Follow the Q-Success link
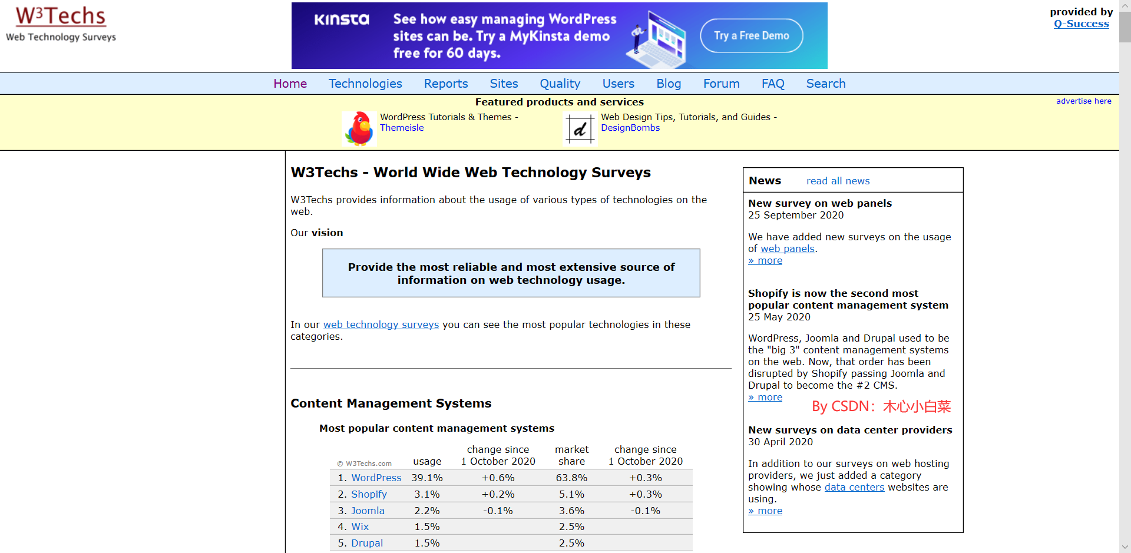1131x553 pixels. tap(1081, 24)
